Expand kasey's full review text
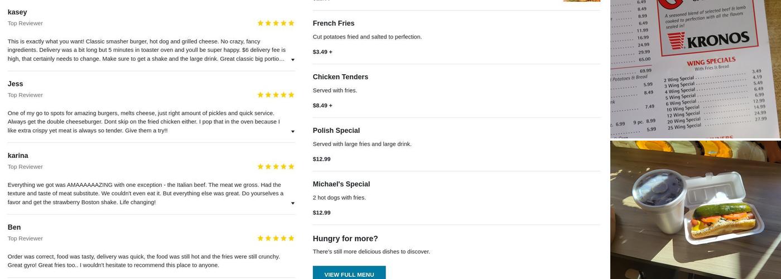Viewport: 781px width, 279px height. coord(293,60)
